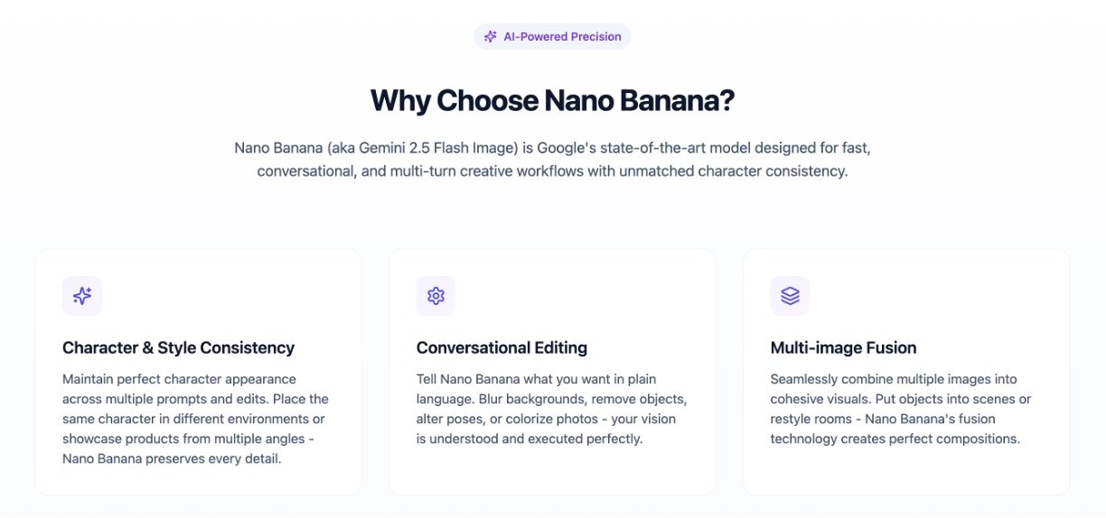Click "technology creates perfect compositions" line
The width and height of the screenshot is (1106, 518).
pyautogui.click(x=895, y=439)
